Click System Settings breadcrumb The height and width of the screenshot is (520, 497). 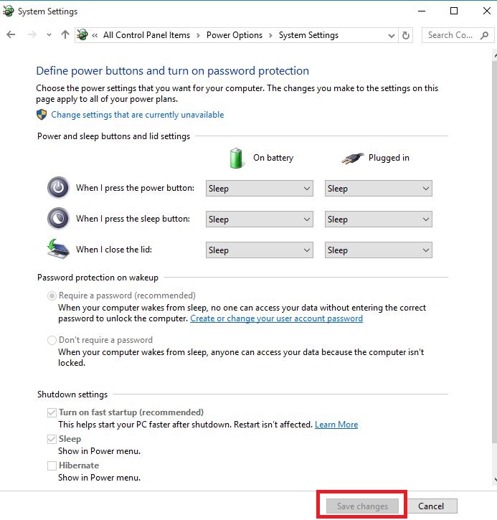coord(308,35)
